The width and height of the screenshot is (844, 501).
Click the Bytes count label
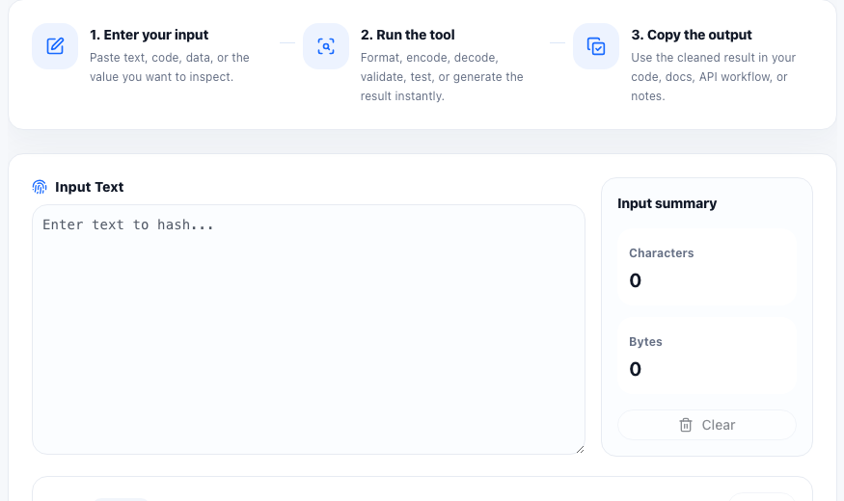(645, 342)
